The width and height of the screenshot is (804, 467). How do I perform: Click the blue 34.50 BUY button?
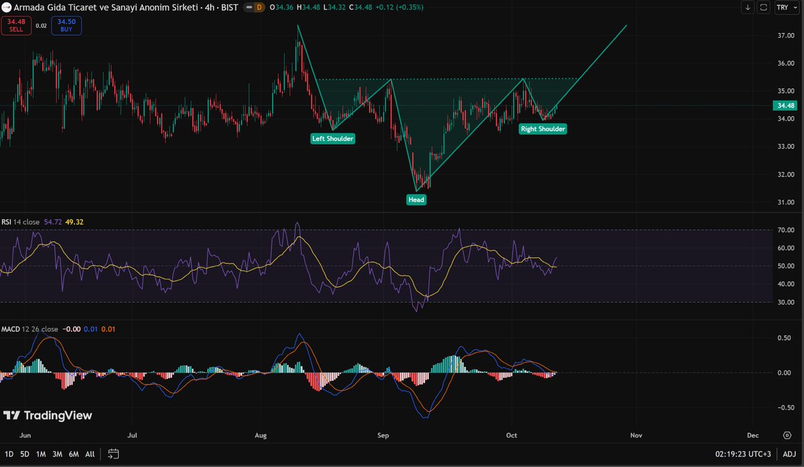tap(66, 25)
